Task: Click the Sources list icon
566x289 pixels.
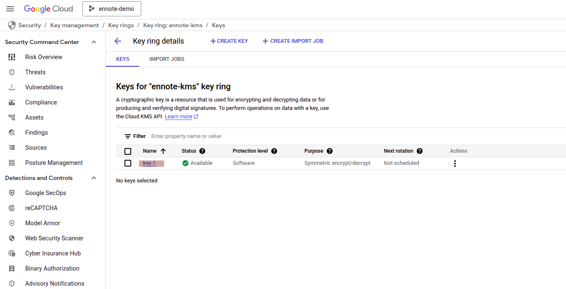Action: (12, 148)
